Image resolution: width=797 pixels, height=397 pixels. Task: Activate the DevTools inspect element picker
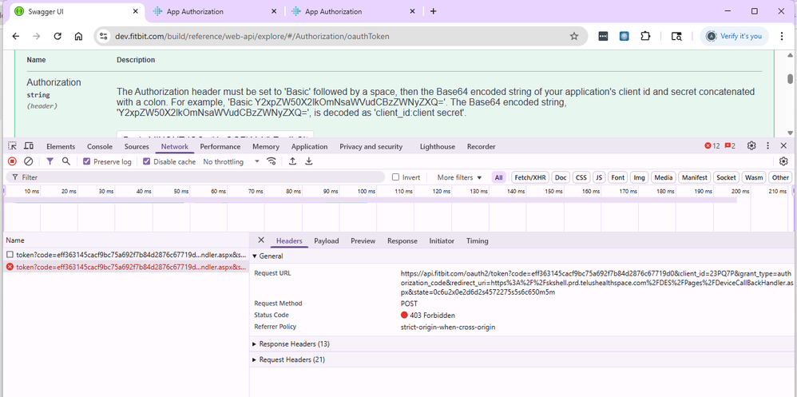pyautogui.click(x=13, y=146)
